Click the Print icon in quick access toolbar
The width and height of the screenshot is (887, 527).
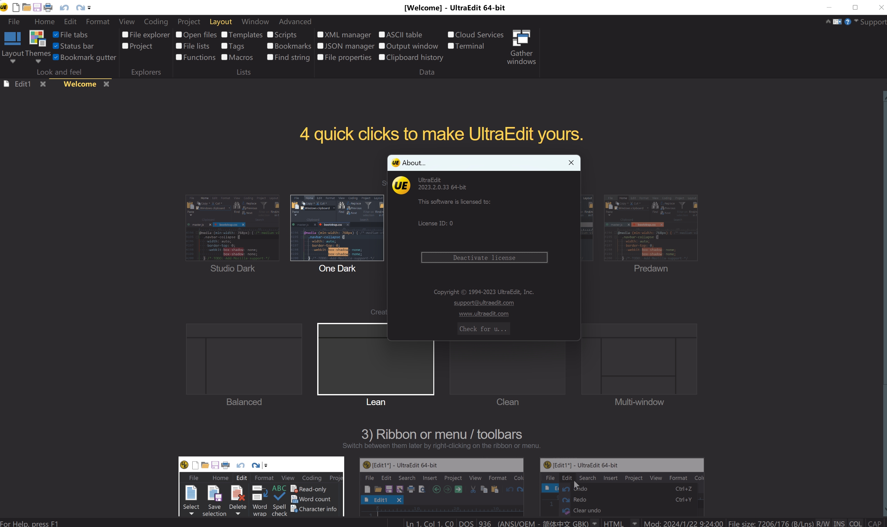pos(48,8)
